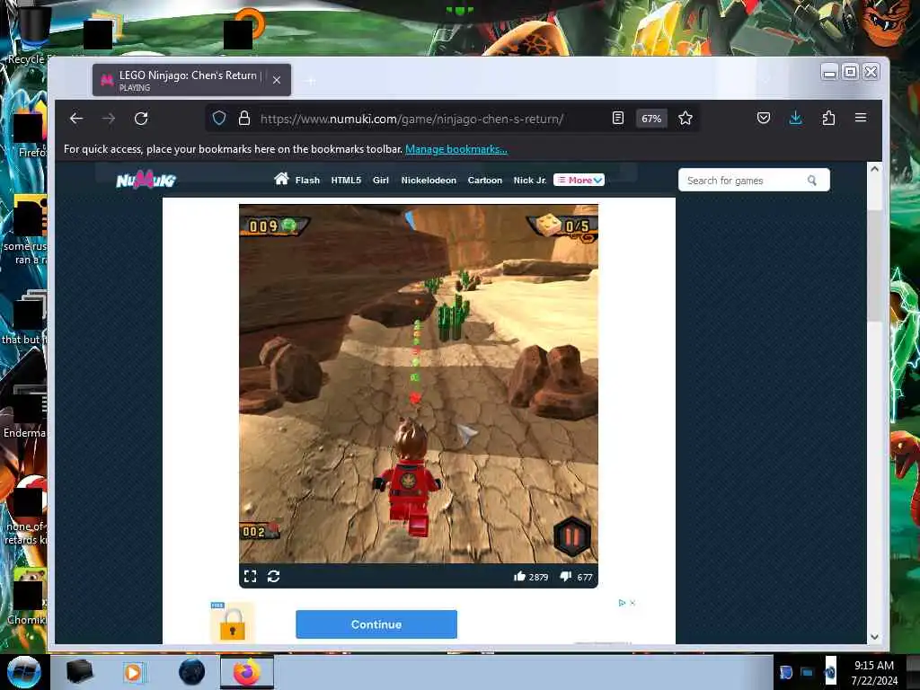The width and height of the screenshot is (920, 690).
Task: Close the advertisement with X
Action: tap(632, 603)
